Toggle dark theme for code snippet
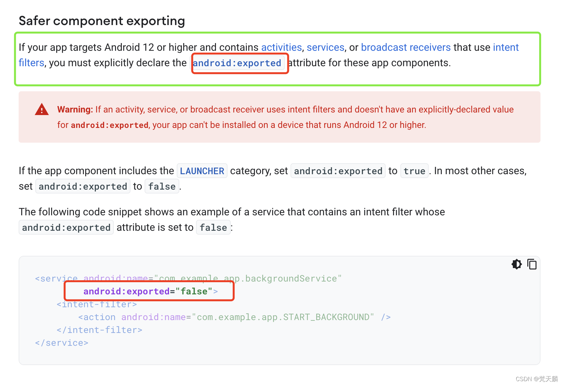 point(517,264)
